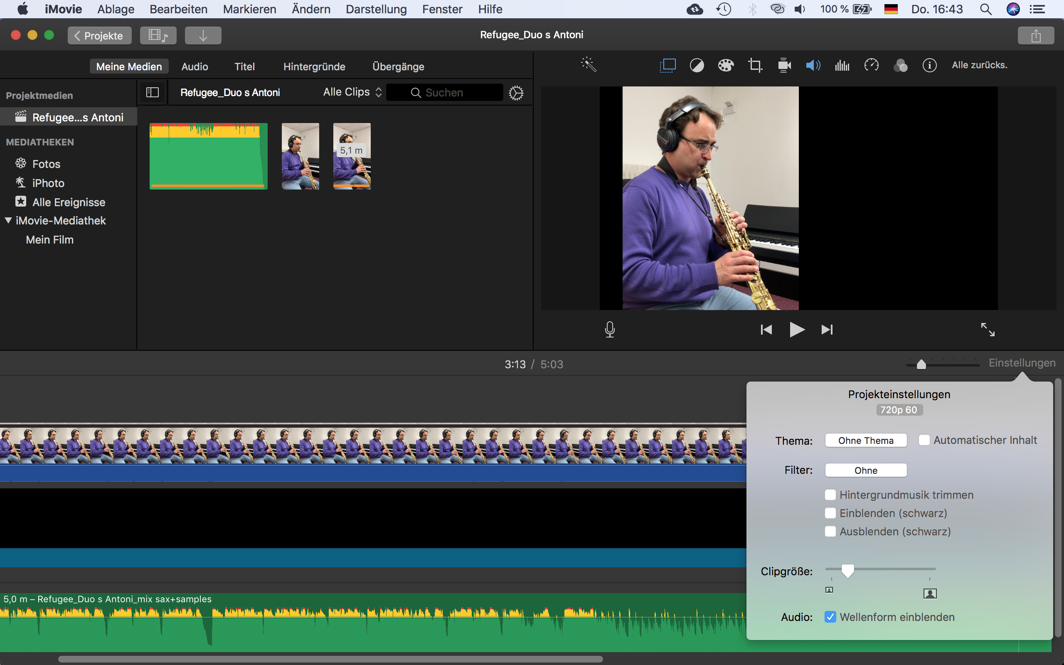This screenshot has height=665, width=1064.
Task: Open the color balance tool
Action: click(697, 66)
